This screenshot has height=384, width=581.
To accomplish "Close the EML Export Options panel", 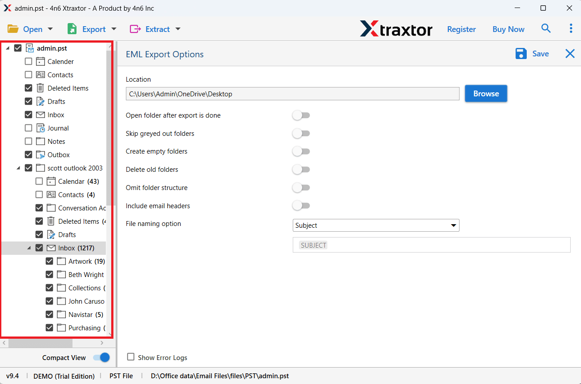I will click(570, 54).
